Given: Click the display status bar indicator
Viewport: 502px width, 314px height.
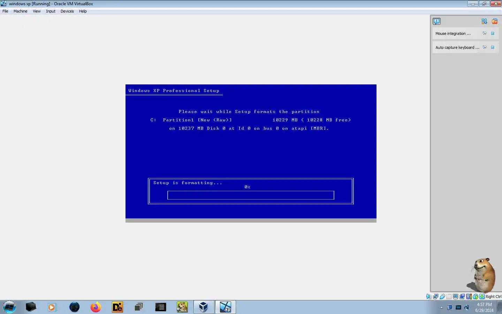Looking at the screenshot, I should point(455,297).
